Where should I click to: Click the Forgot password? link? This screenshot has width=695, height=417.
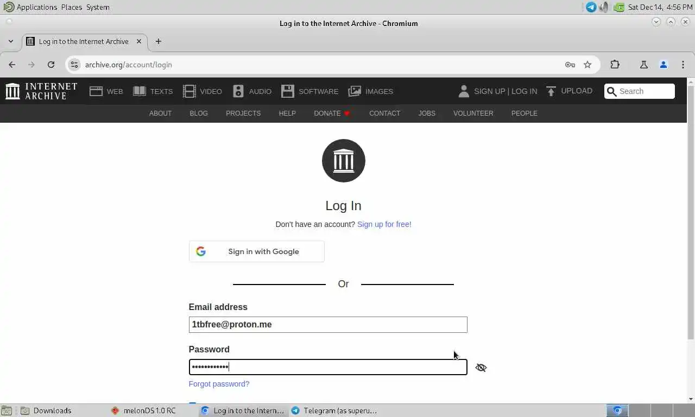(219, 384)
